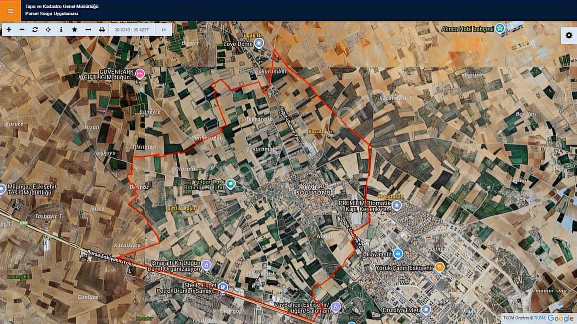Screen dimensions: 577x324
Task: Select the distance measure tool
Action: pos(88,30)
